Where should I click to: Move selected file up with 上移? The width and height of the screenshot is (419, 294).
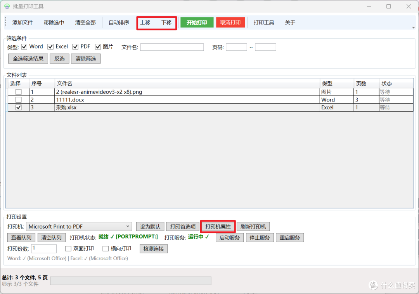pyautogui.click(x=145, y=23)
